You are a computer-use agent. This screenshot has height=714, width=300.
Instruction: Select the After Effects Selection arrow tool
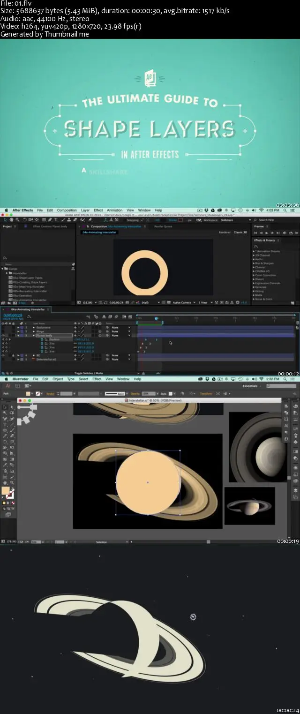[5, 219]
